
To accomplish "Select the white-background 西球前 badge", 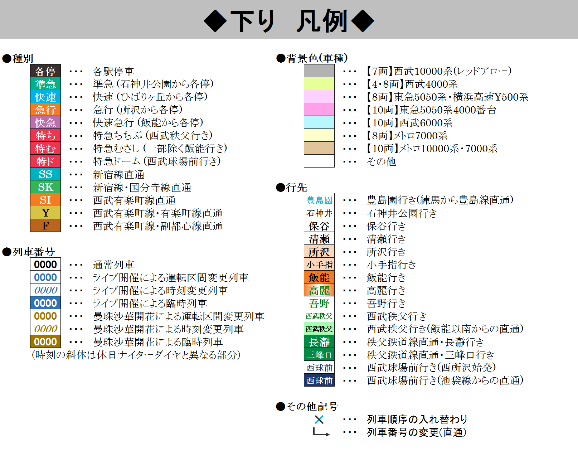I will [319, 367].
